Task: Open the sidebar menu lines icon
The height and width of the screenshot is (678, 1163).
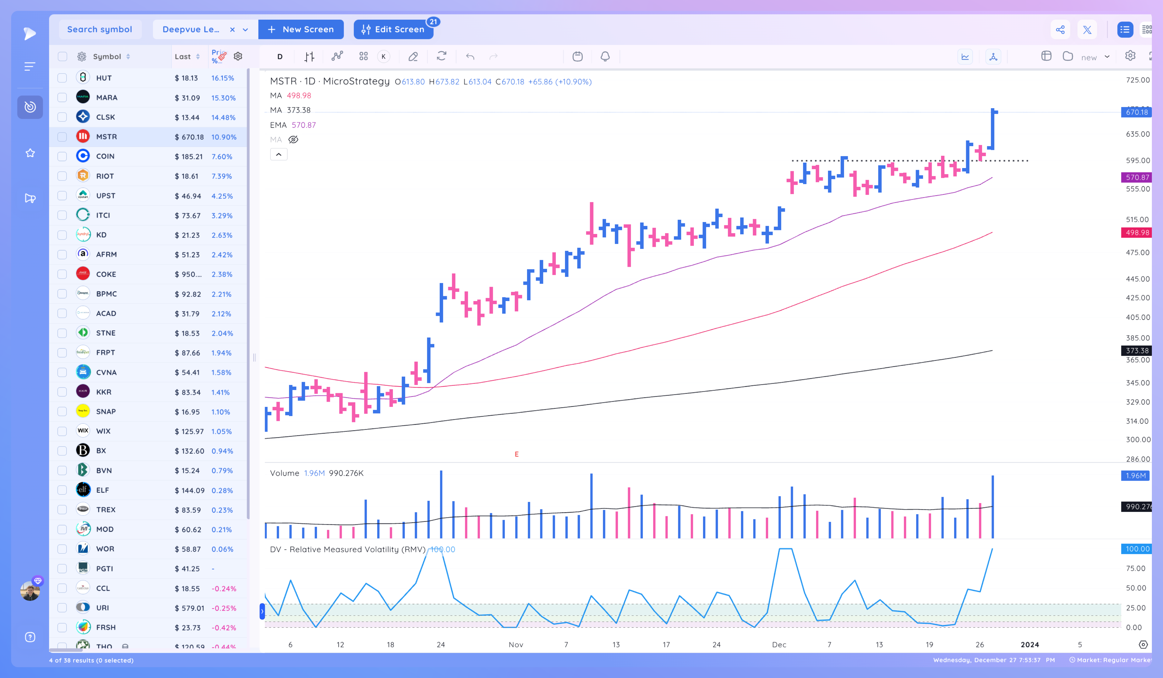Action: pyautogui.click(x=30, y=66)
